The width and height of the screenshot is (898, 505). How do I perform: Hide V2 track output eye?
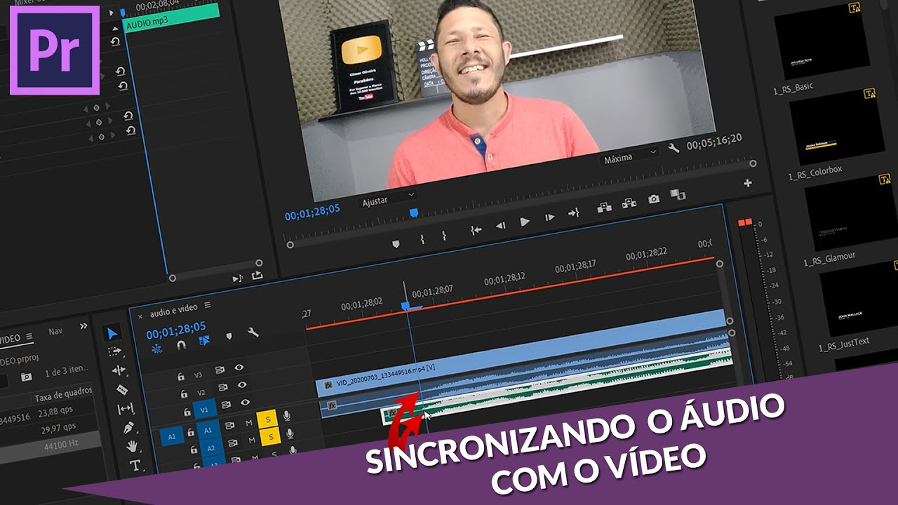tap(242, 385)
